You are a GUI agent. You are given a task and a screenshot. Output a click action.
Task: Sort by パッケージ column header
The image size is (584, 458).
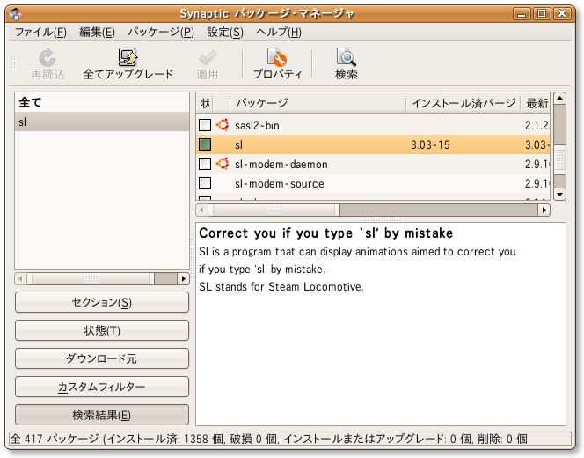(318, 103)
